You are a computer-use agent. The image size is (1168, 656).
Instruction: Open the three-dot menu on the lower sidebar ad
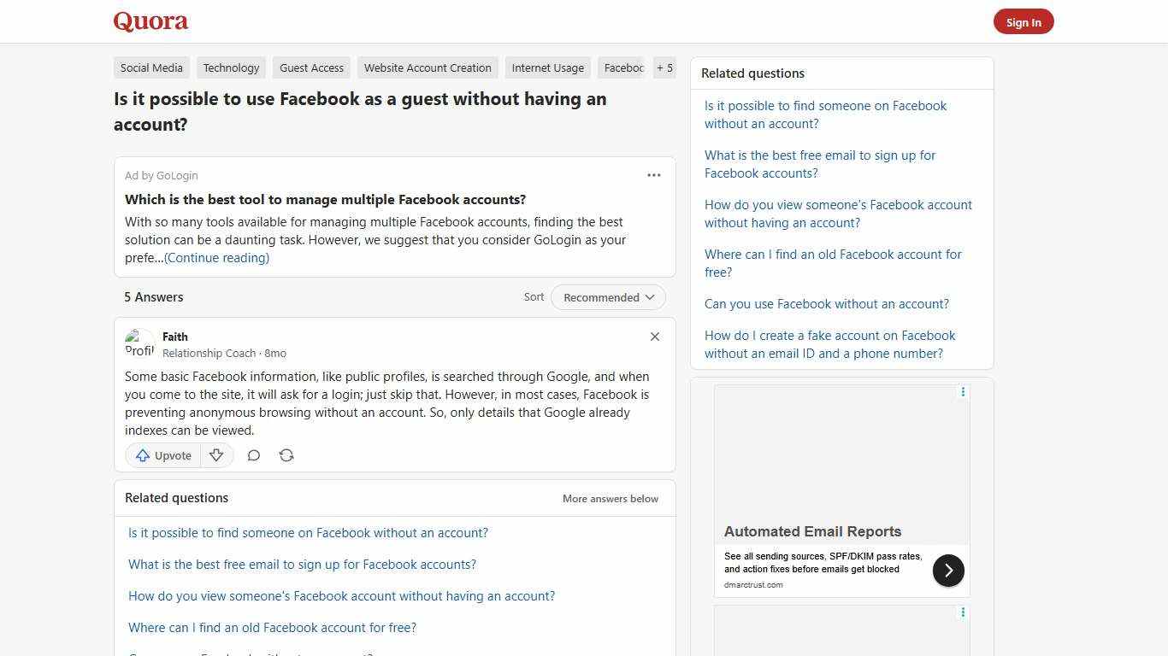pyautogui.click(x=963, y=612)
